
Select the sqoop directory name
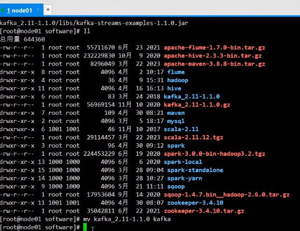176,187
